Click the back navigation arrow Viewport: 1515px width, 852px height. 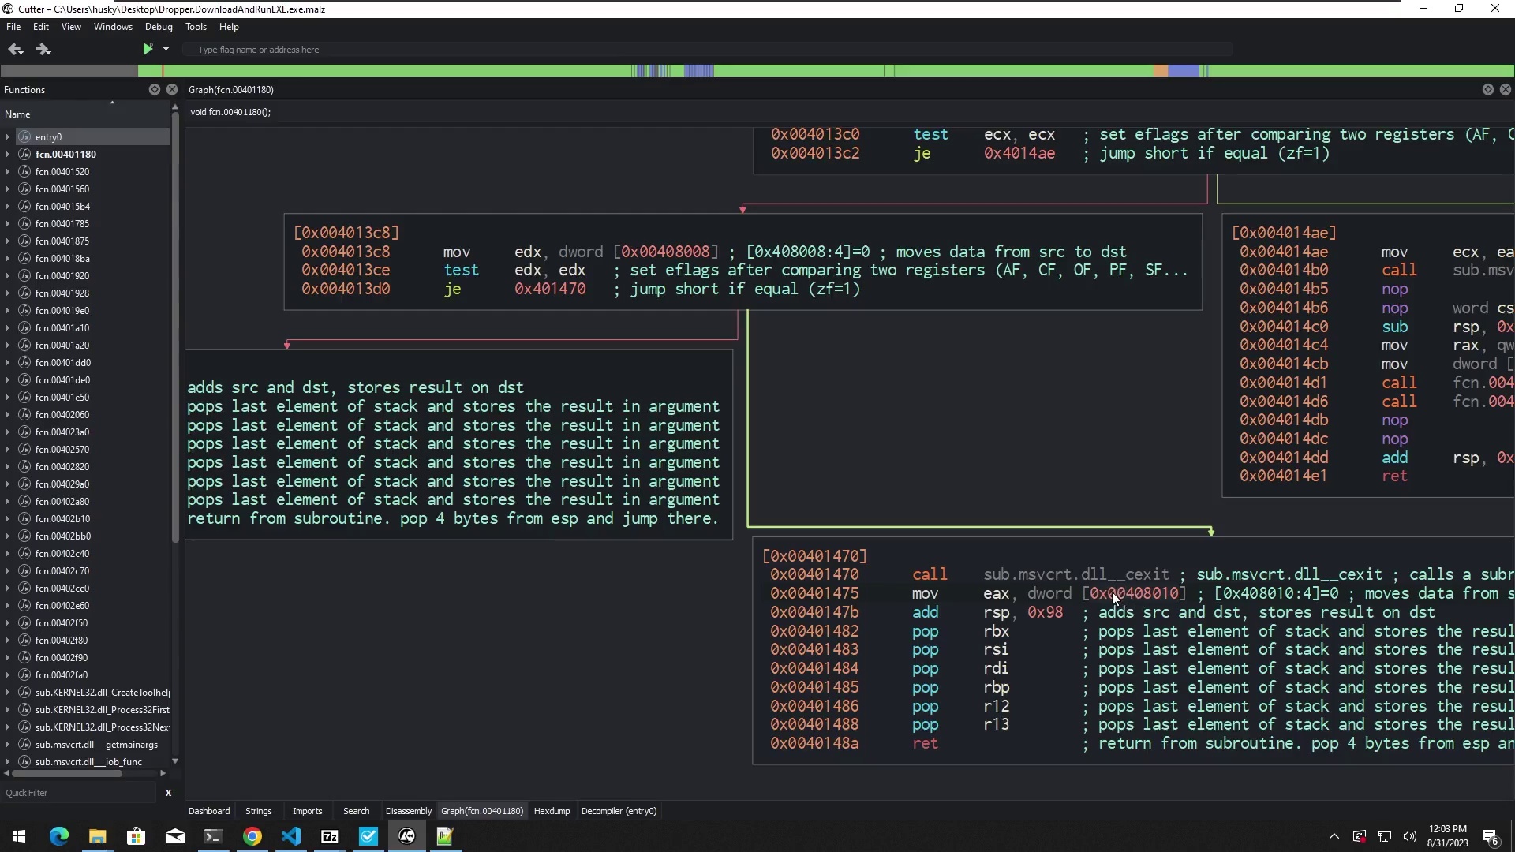[15, 49]
